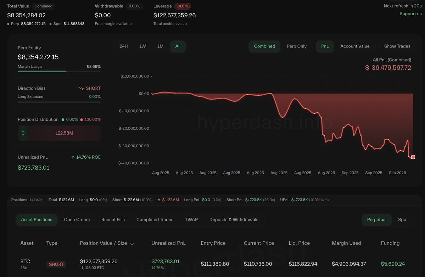
Task: Click the green ROE up-arrow icon
Action: coord(73,157)
